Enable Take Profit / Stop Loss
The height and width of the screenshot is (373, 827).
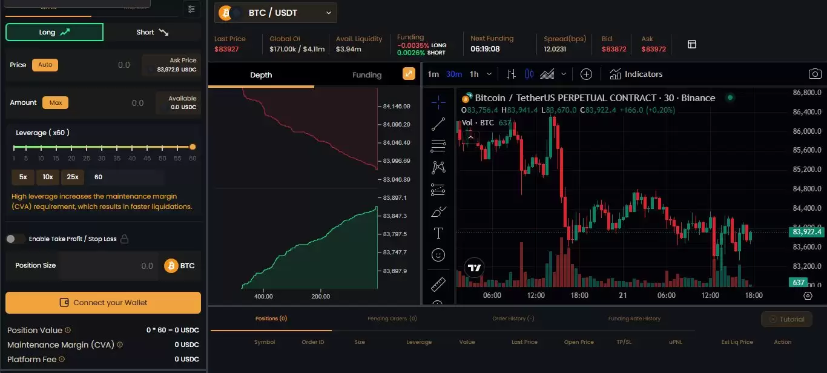(x=15, y=239)
